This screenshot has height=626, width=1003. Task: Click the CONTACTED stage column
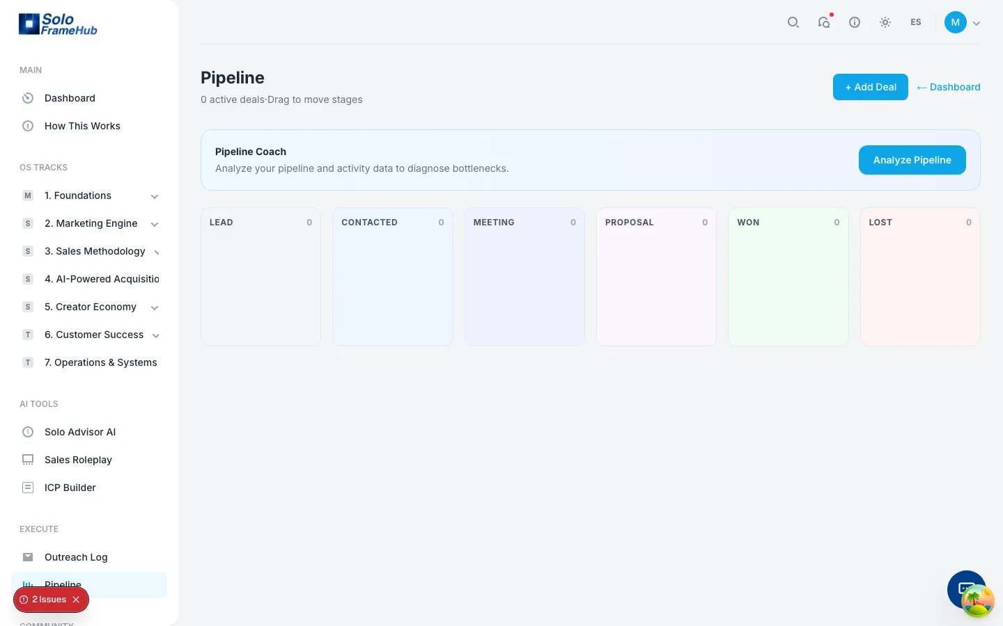pos(393,277)
